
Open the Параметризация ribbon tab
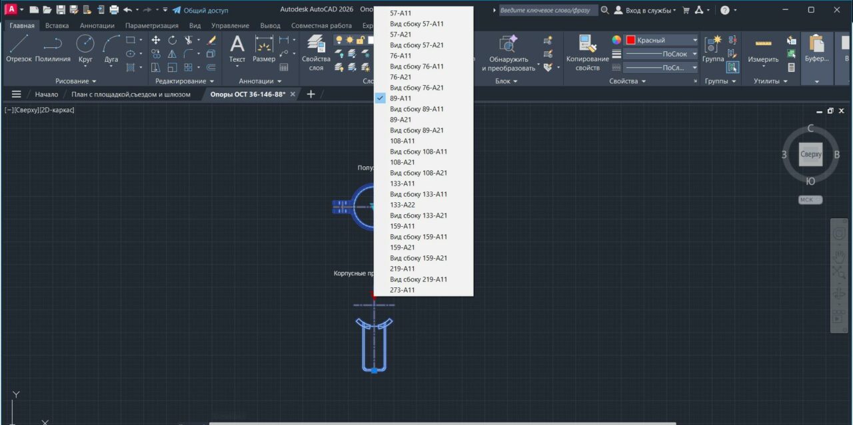pyautogui.click(x=152, y=25)
